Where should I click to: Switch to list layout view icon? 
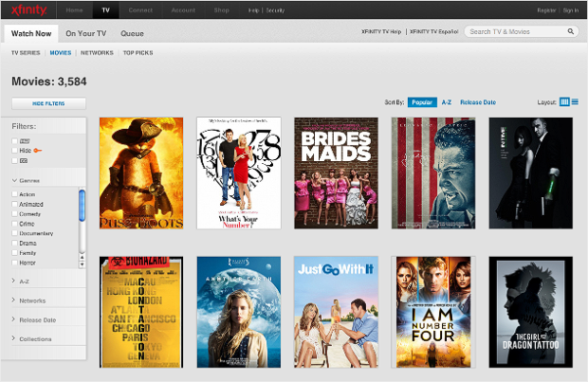(575, 102)
